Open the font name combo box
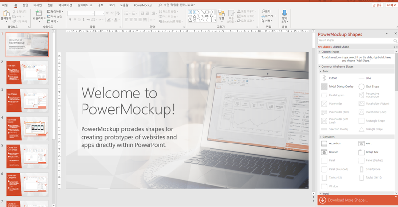 [x=81, y=13]
